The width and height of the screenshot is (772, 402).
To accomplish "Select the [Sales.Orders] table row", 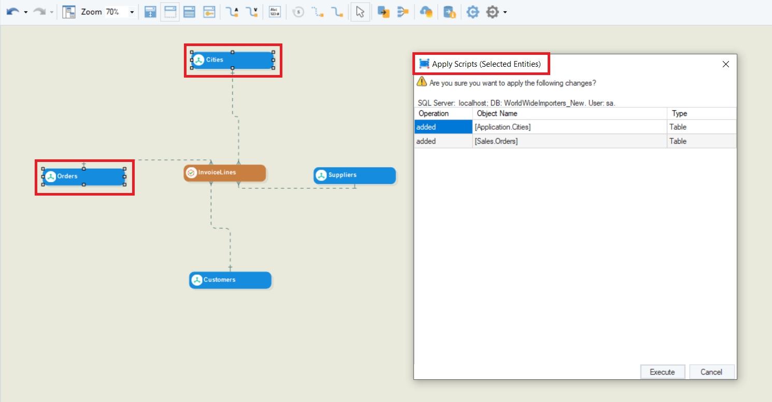I will tap(569, 141).
